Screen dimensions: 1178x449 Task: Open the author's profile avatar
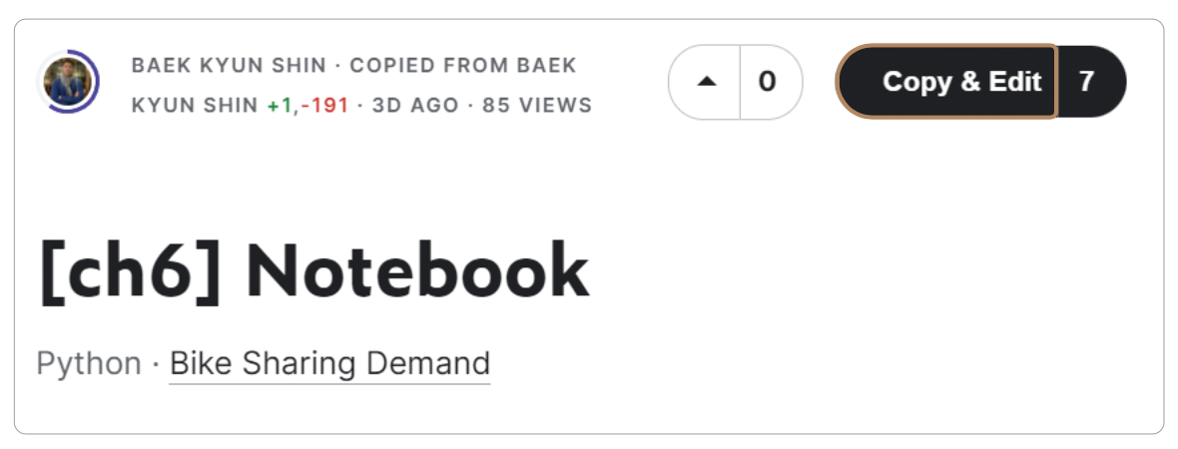(x=68, y=82)
